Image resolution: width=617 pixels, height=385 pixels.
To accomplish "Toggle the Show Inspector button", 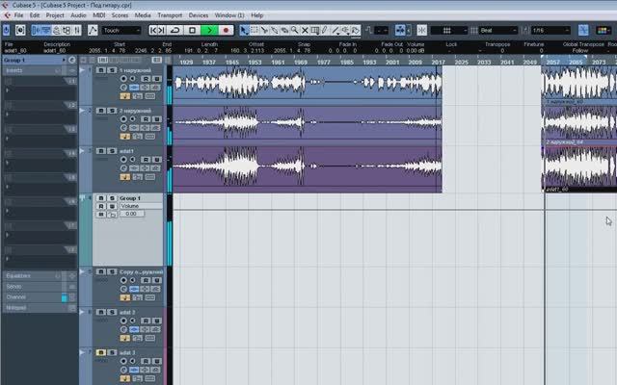I will click(36, 30).
